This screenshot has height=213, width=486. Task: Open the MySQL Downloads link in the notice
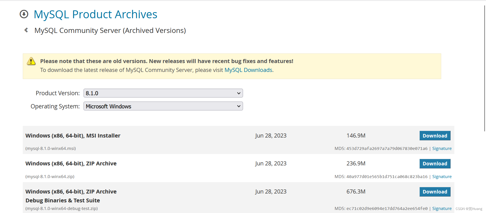tap(248, 70)
